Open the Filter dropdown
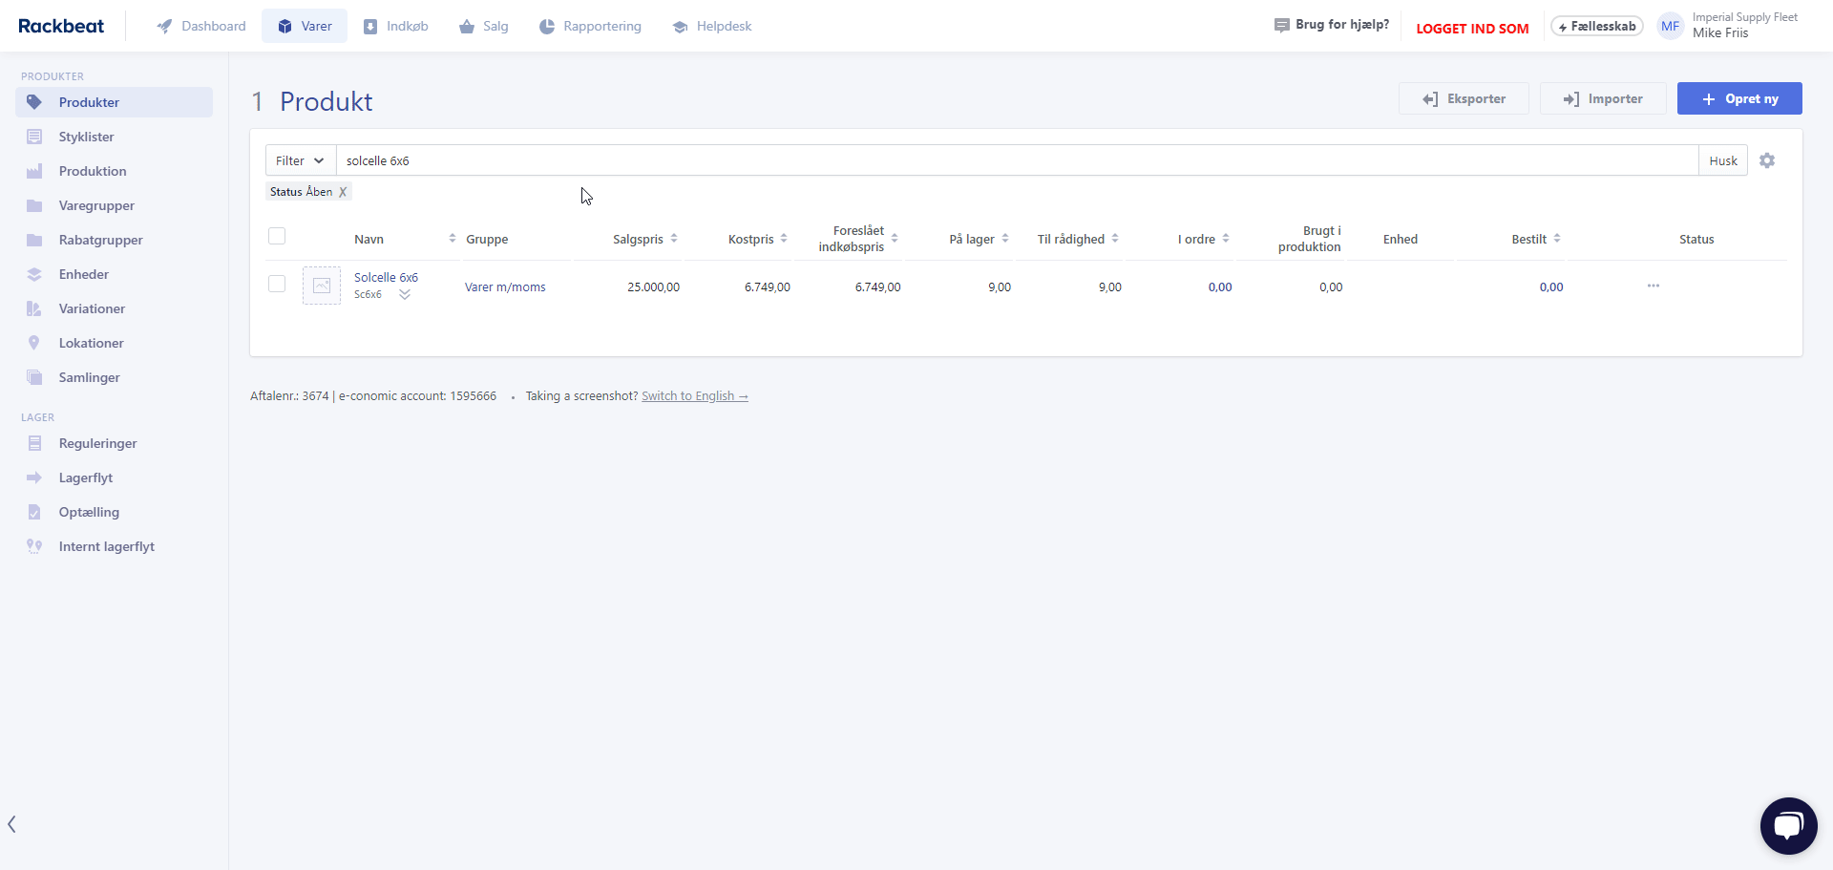1833x870 pixels. (x=300, y=160)
